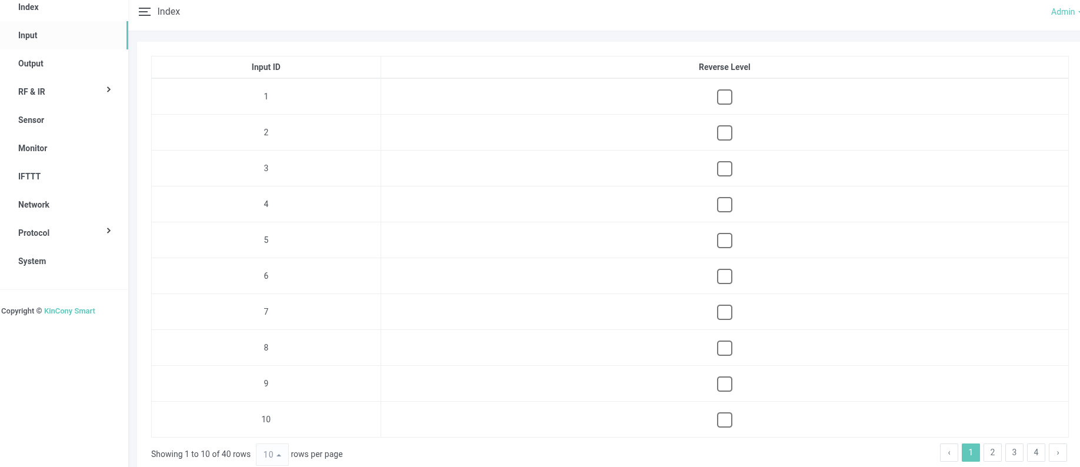Tick Reverse Level checkbox for Input 10
Viewport: 1080px width, 467px height.
pyautogui.click(x=724, y=420)
